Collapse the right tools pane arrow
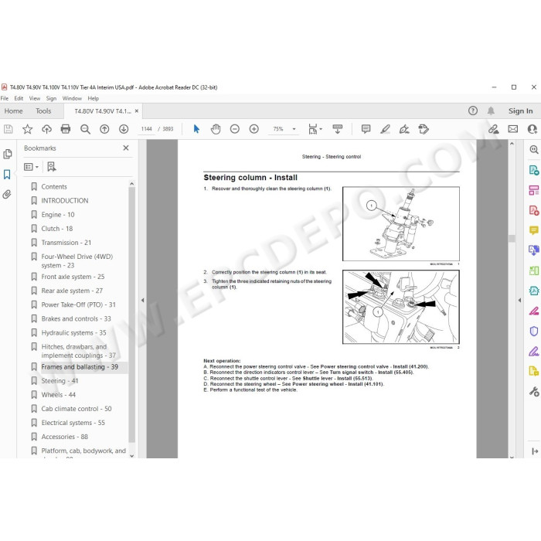This screenshot has height=541, width=541. coord(519,300)
